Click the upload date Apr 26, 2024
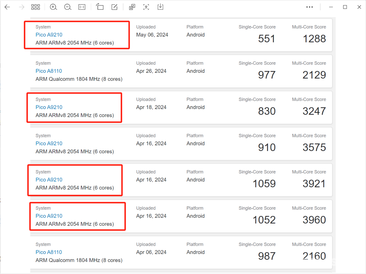Viewport: 366px width, 274px height. [x=151, y=71]
